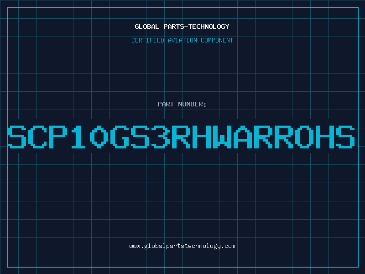Select the CERTIFIED AVIATION COMPONENT subtitle
The width and height of the screenshot is (365, 274).
pyautogui.click(x=182, y=40)
